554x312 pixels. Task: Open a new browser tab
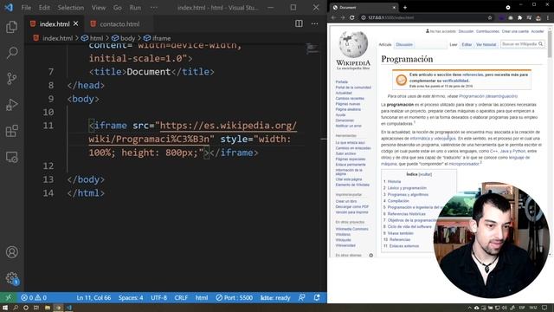coord(405,7)
